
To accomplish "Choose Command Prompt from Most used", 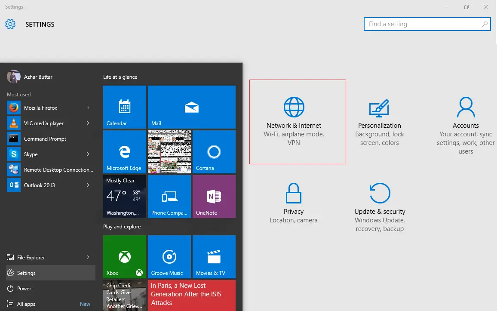I will tap(51, 139).
